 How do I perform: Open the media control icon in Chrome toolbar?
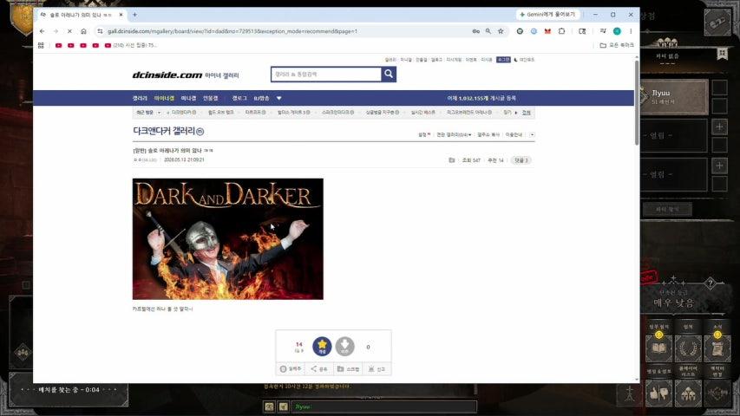(603, 31)
